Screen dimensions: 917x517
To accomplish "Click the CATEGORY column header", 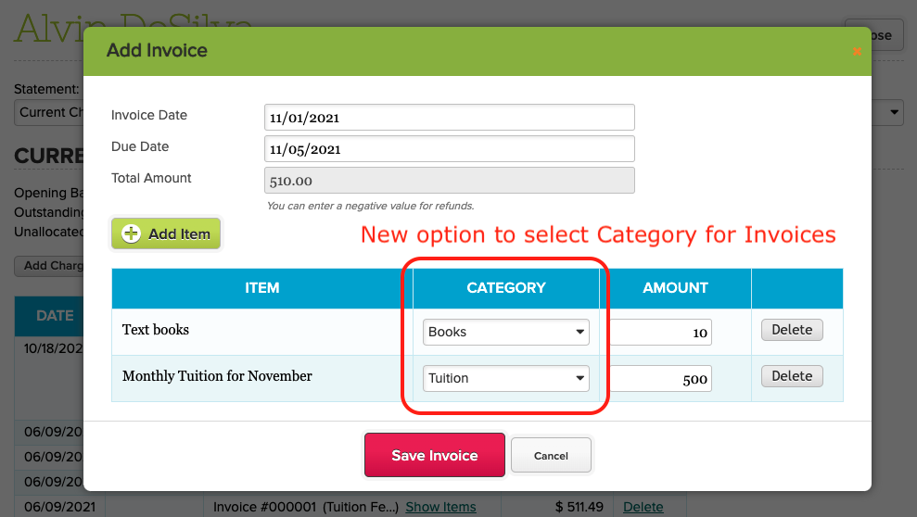I will tap(506, 288).
